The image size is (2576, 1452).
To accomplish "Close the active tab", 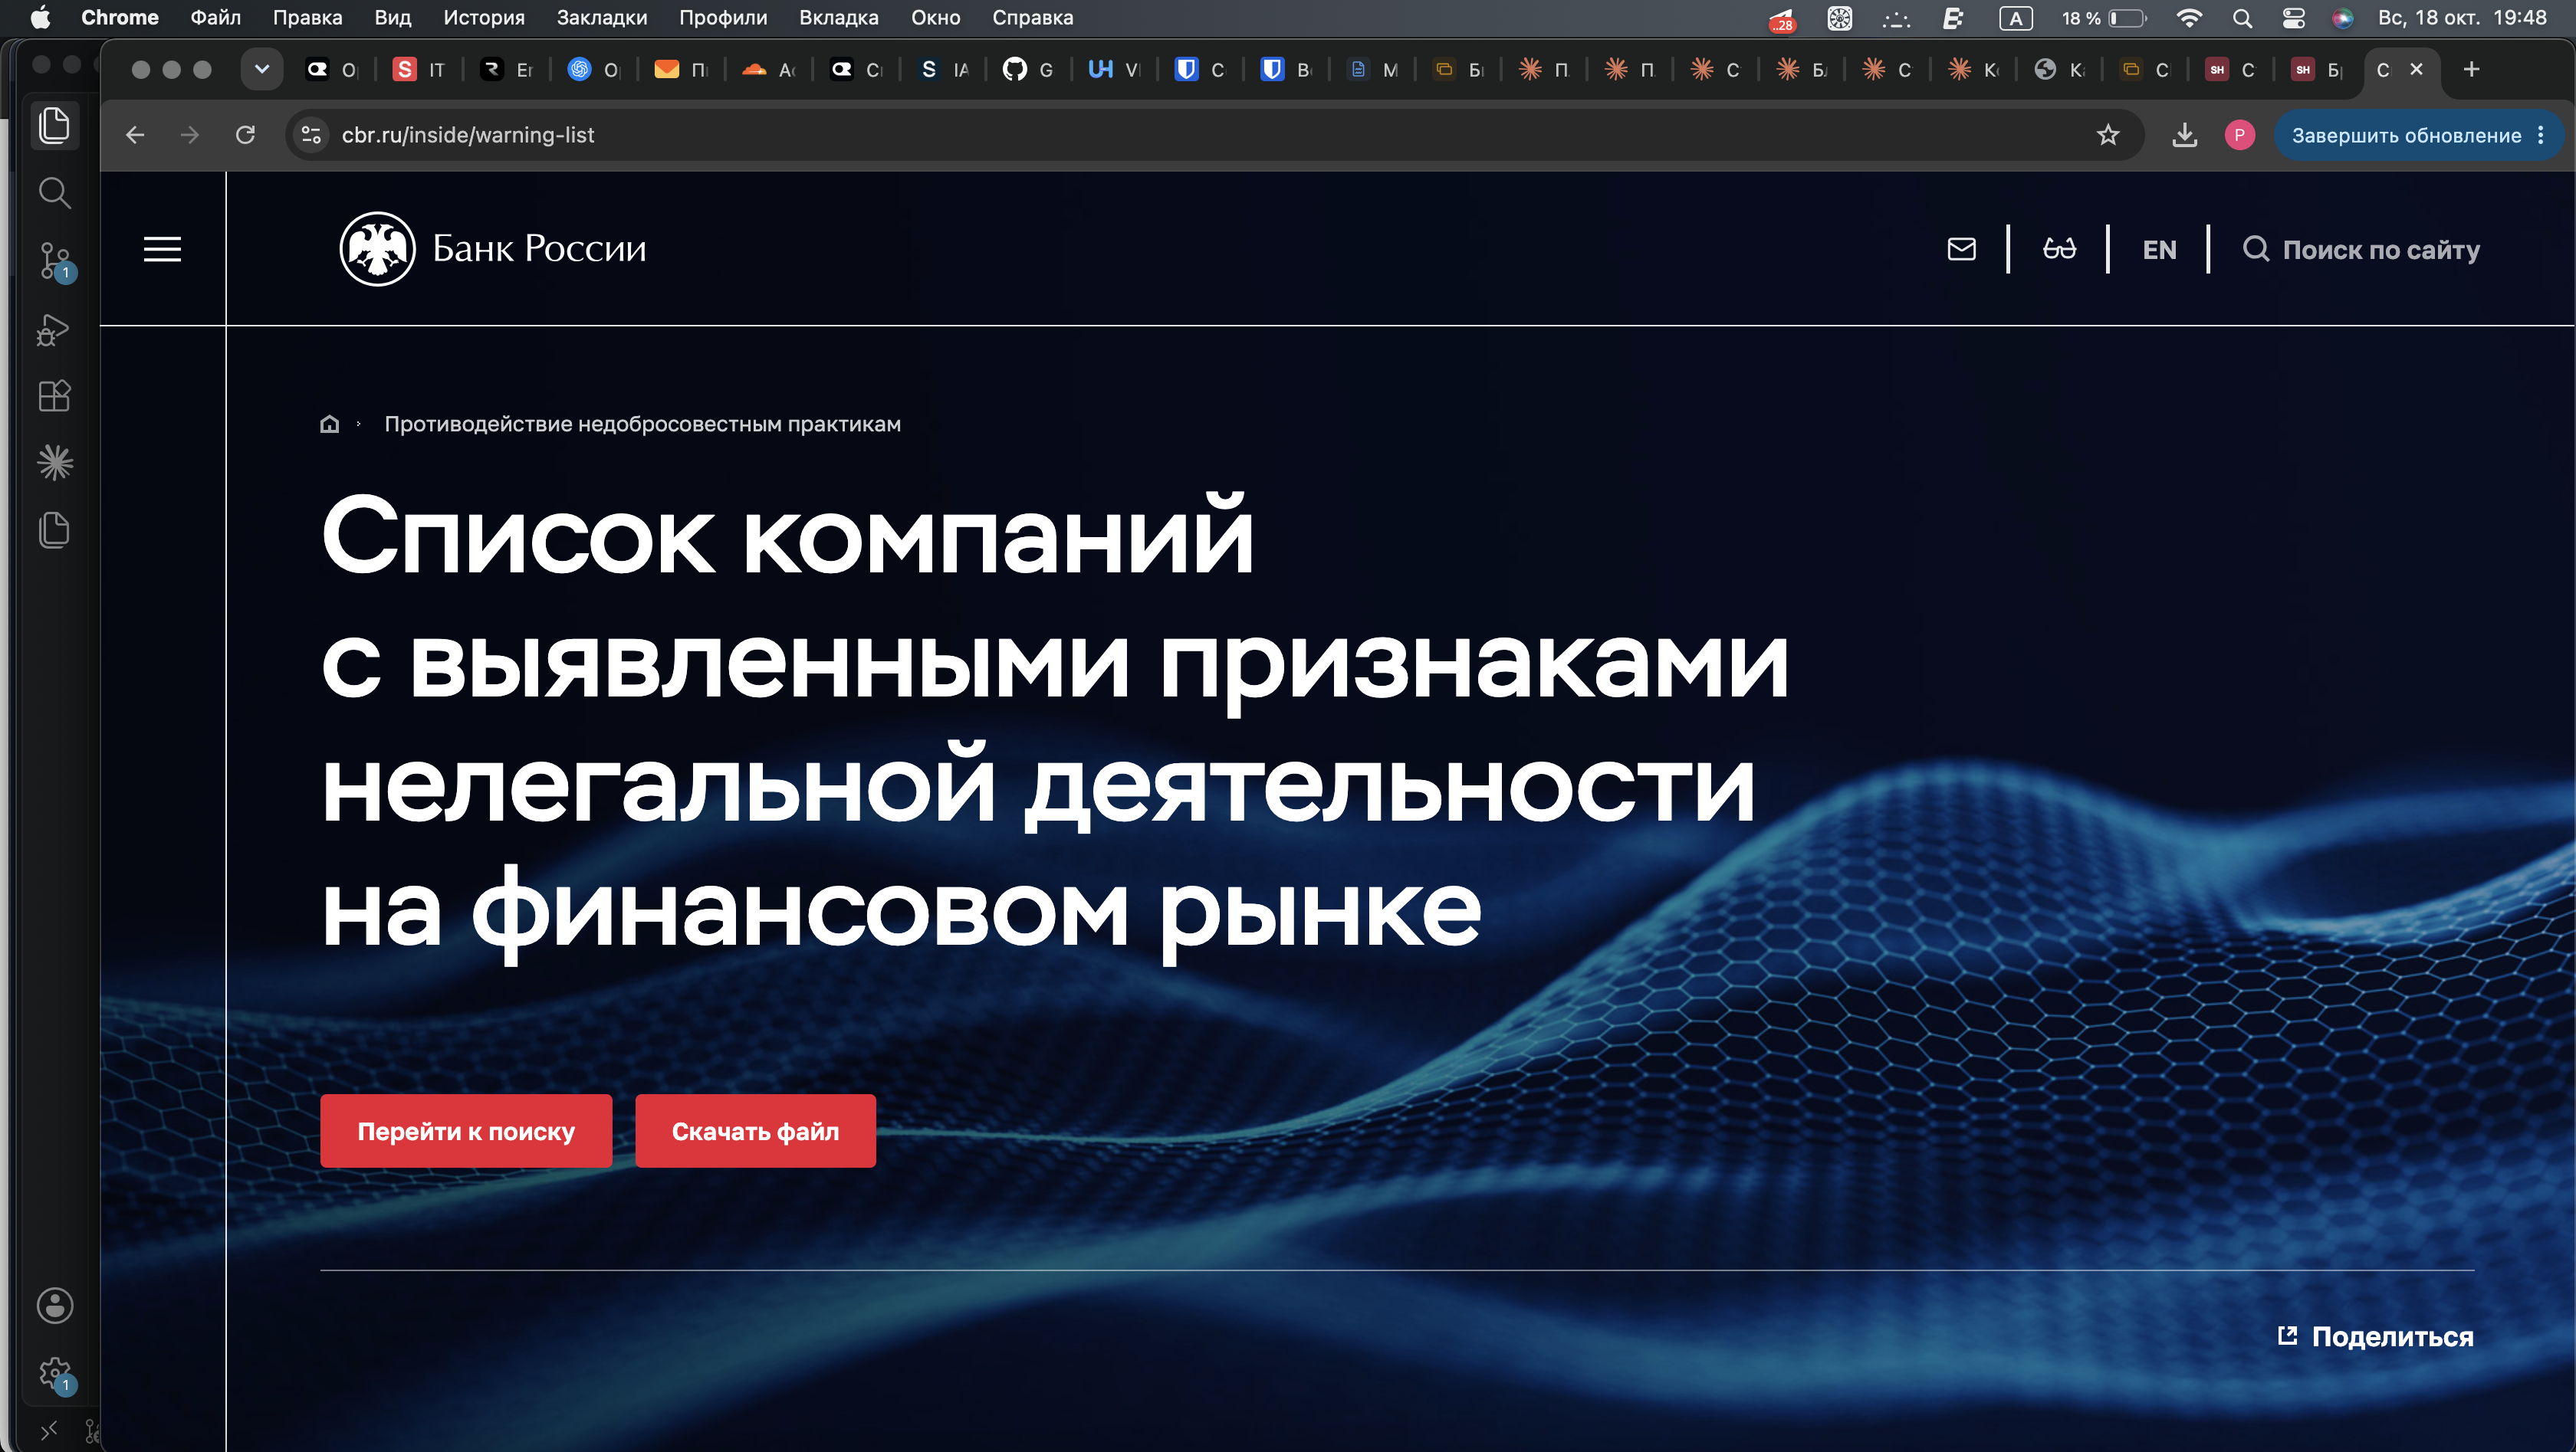I will [2416, 69].
